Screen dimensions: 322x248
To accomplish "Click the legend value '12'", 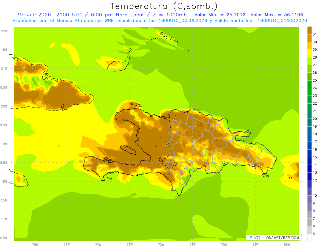I will coord(315,180).
